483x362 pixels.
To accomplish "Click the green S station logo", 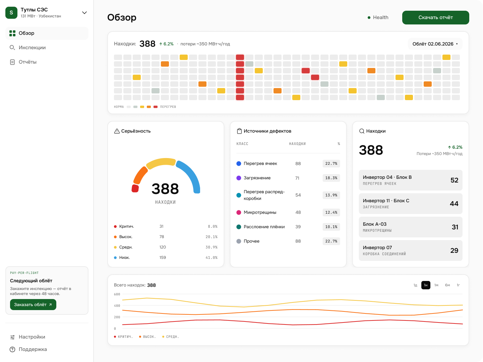I will 11,13.
